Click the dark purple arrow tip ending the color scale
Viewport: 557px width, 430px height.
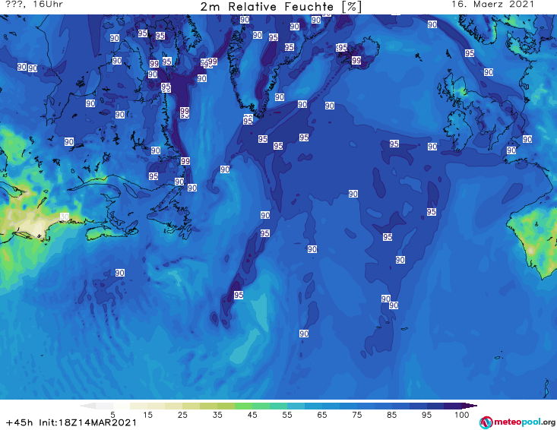click(x=470, y=406)
